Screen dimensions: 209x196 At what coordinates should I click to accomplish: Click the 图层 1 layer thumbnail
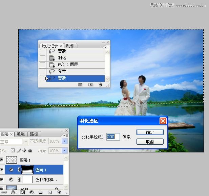[12, 160]
